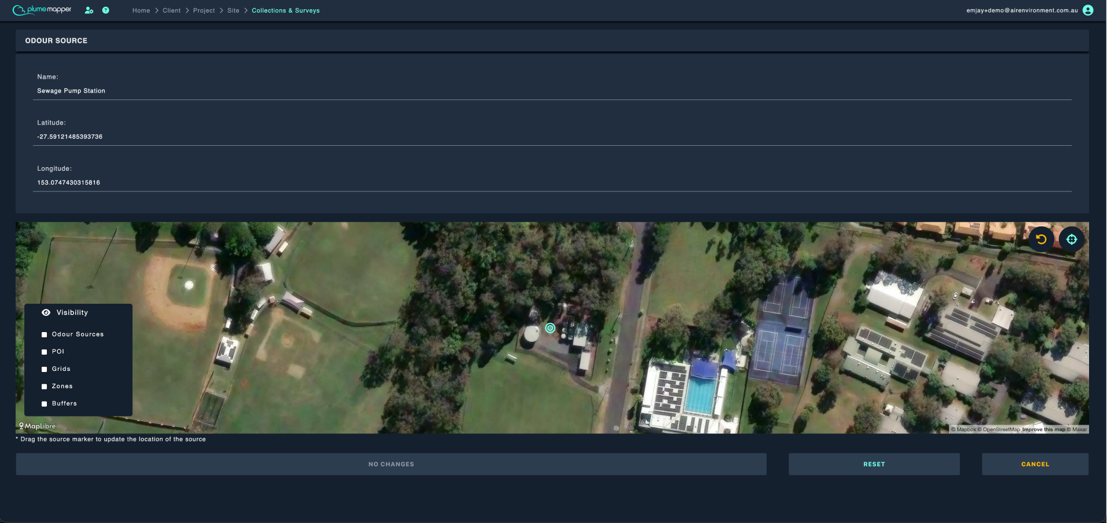Go to Home breadcrumb
Image resolution: width=1107 pixels, height=523 pixels.
[141, 10]
